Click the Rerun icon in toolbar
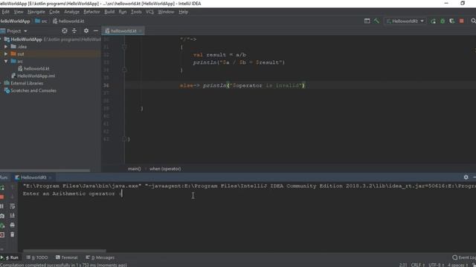This screenshot has height=267, width=476. click(x=433, y=21)
